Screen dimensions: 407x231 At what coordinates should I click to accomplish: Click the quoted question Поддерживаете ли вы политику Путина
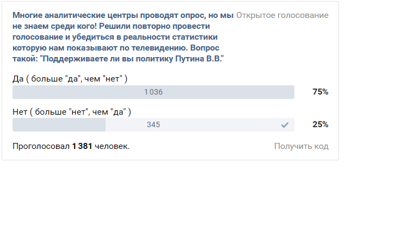point(132,59)
